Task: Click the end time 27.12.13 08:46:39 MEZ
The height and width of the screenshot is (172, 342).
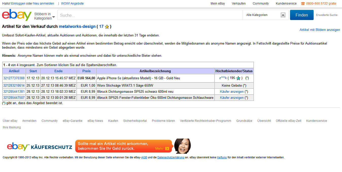Action: tap(59, 85)
